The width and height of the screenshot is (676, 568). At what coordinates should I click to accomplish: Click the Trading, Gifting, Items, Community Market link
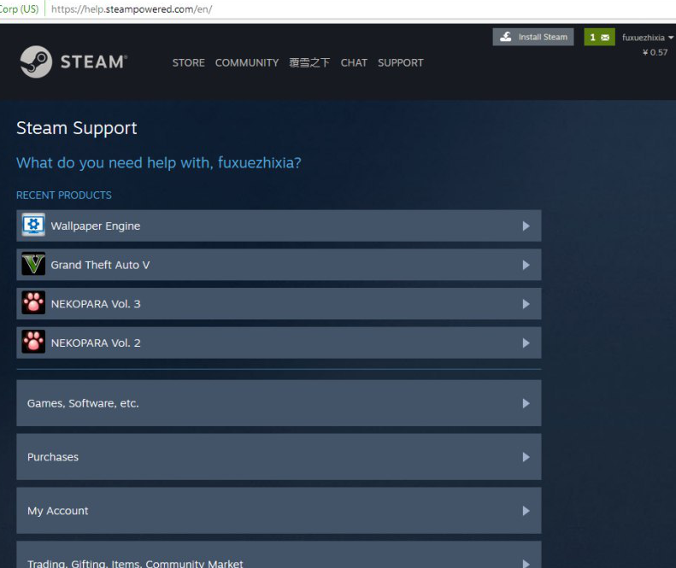(135, 563)
